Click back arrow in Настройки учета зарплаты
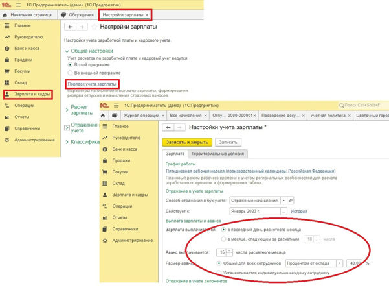 (168, 127)
